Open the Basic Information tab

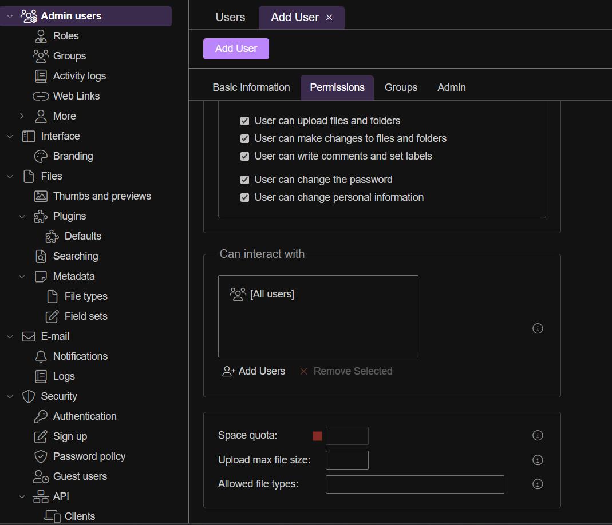251,87
